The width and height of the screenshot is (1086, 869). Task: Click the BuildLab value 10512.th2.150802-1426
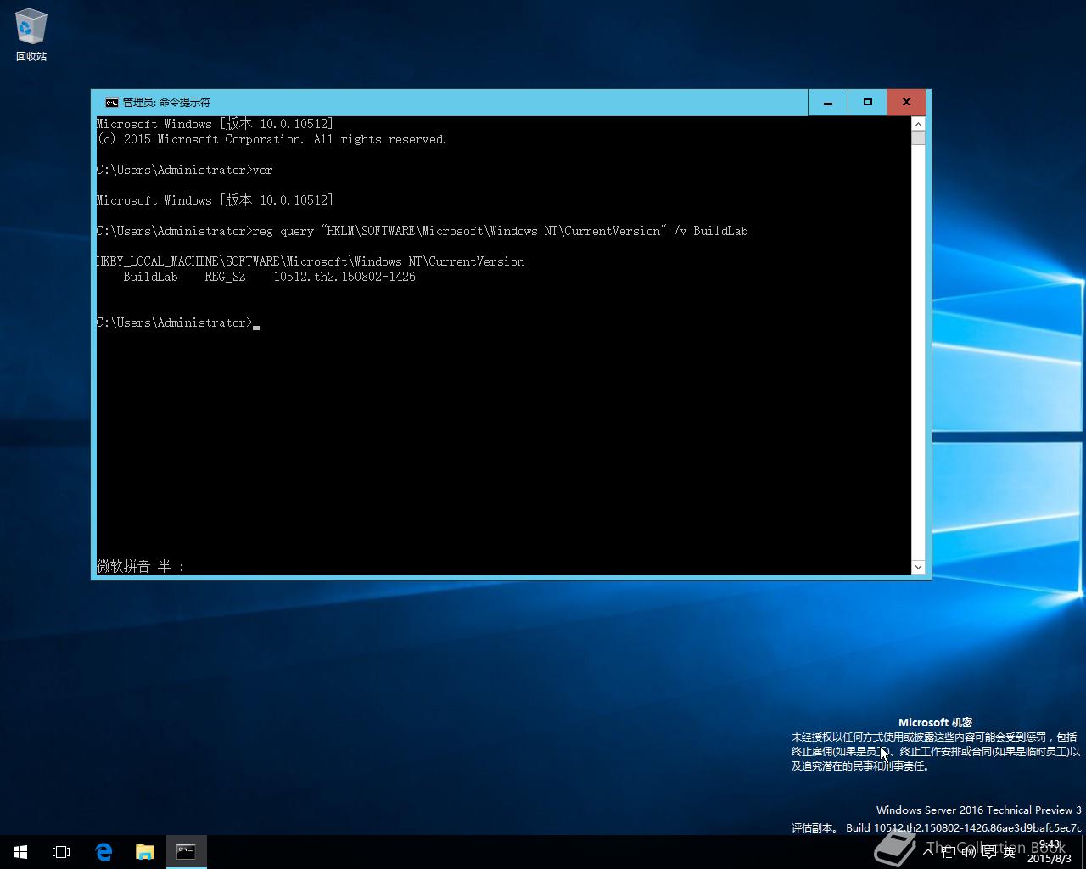point(344,277)
